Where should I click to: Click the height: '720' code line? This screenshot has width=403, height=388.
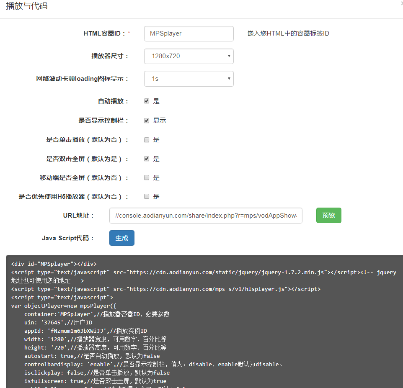(96, 348)
